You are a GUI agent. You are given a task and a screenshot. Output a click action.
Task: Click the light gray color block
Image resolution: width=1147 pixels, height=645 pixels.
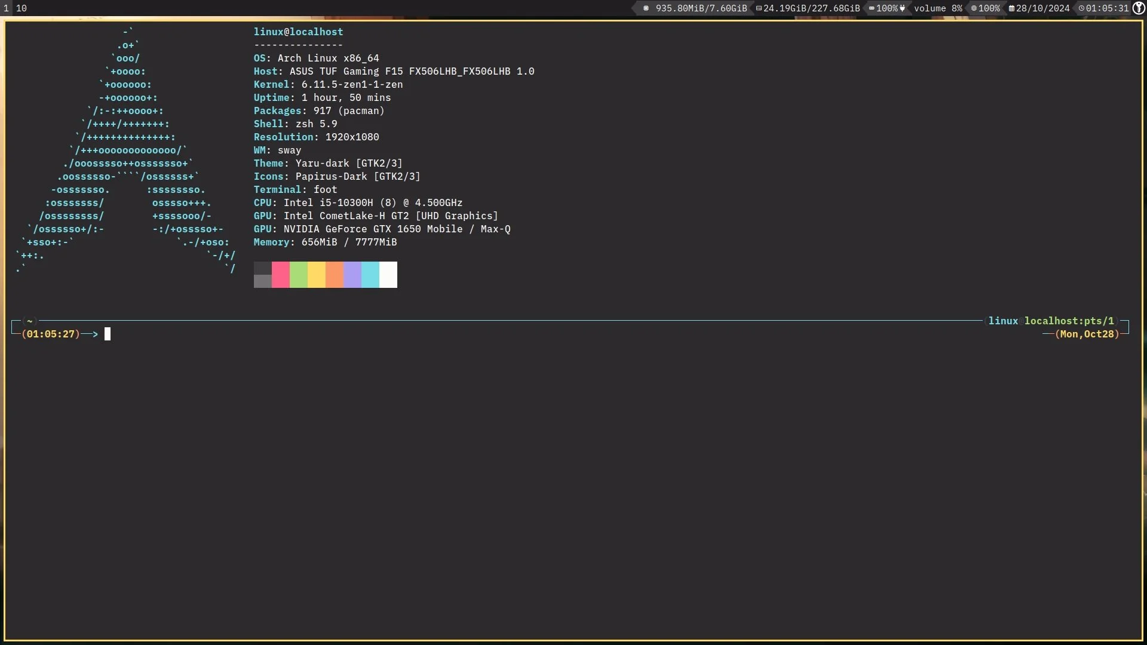click(263, 281)
